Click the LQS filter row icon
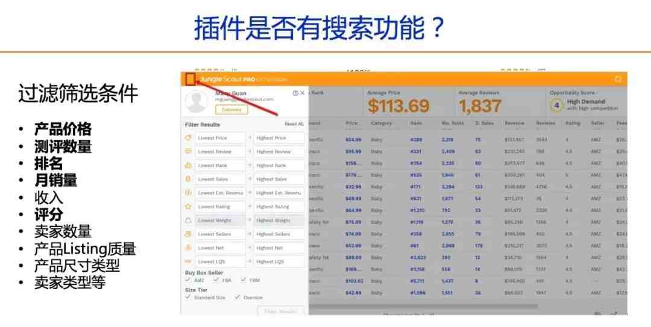The height and width of the screenshot is (327, 651). click(188, 261)
